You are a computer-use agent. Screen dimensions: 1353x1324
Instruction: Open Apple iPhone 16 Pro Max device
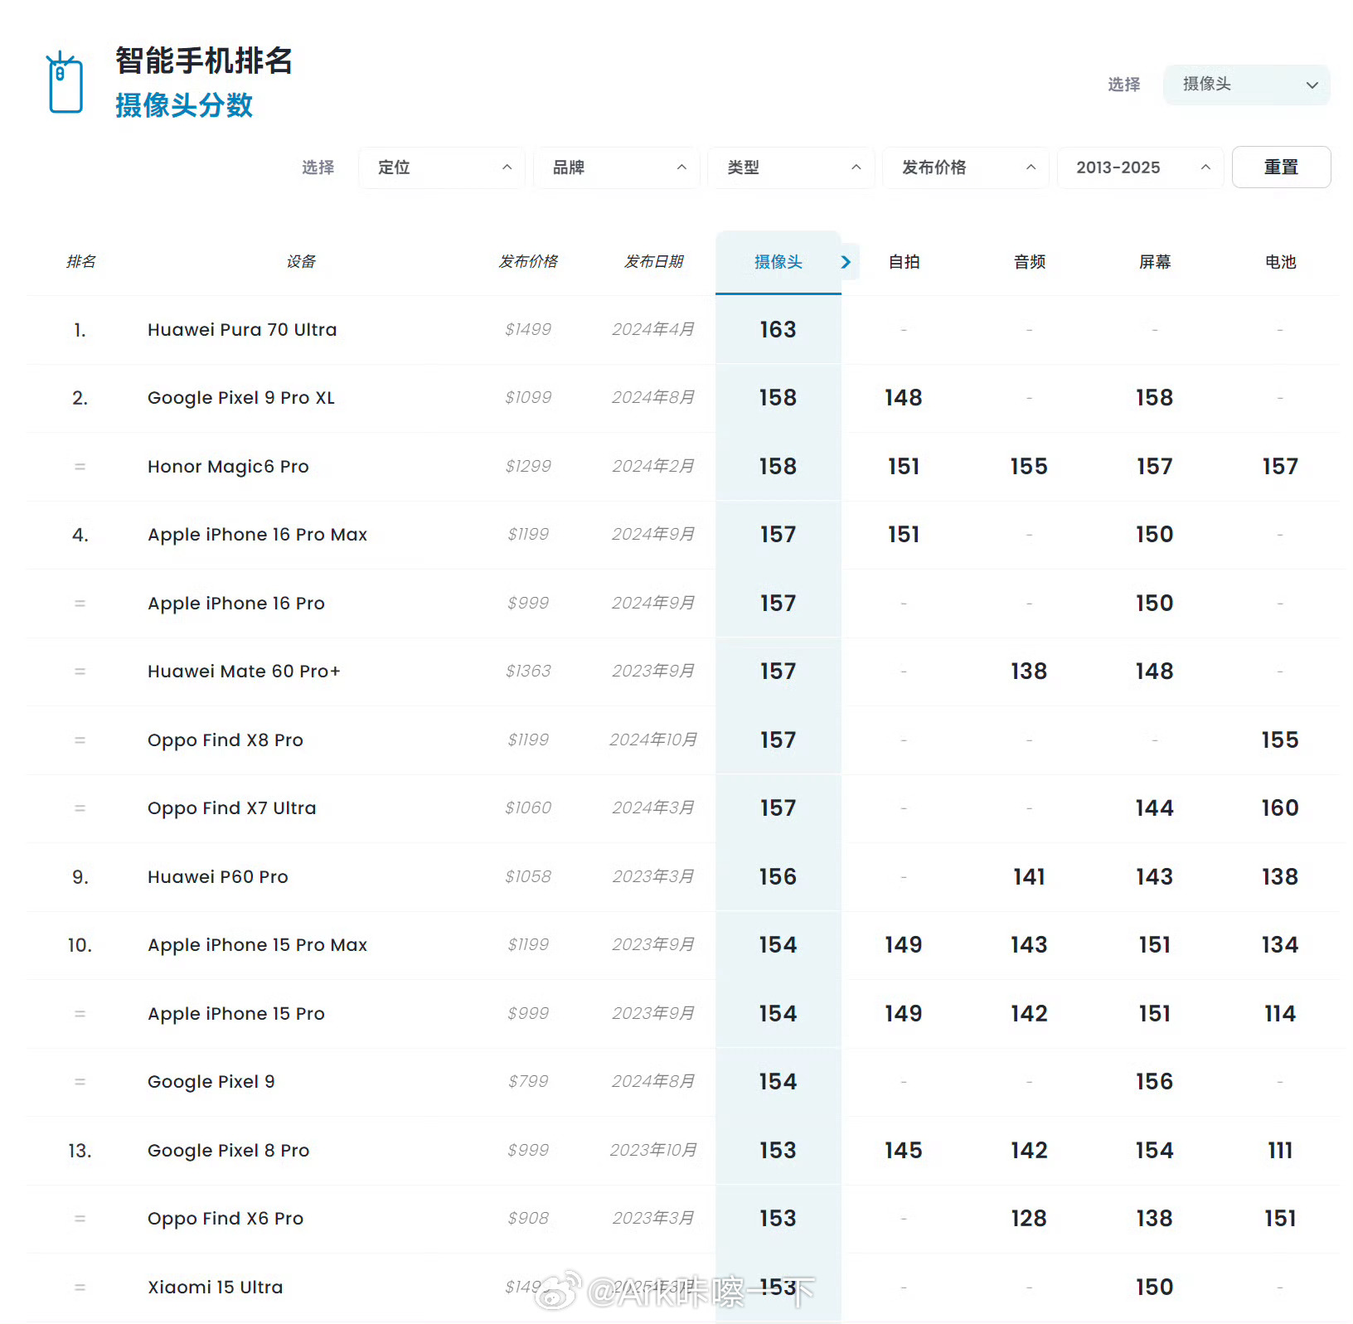[257, 535]
